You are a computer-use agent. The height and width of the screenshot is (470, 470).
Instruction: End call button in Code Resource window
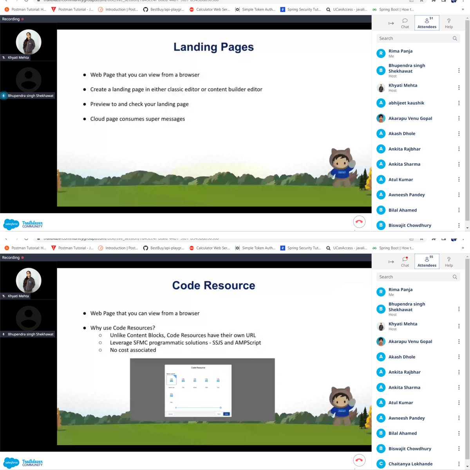(x=359, y=460)
